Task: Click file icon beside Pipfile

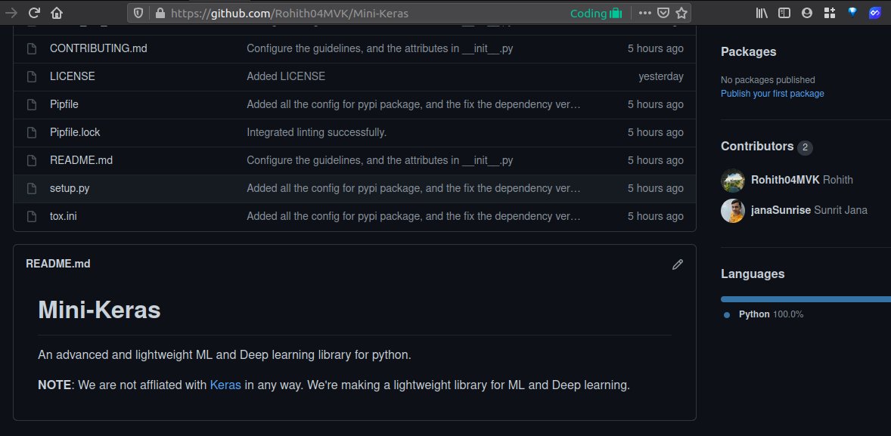Action: [32, 104]
